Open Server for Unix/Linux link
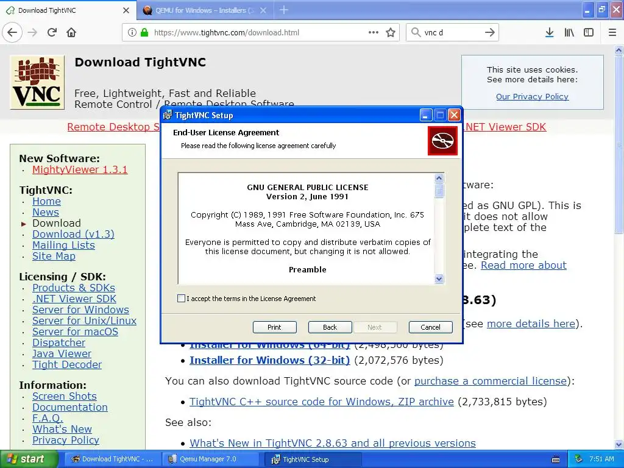The image size is (624, 468). click(x=84, y=321)
